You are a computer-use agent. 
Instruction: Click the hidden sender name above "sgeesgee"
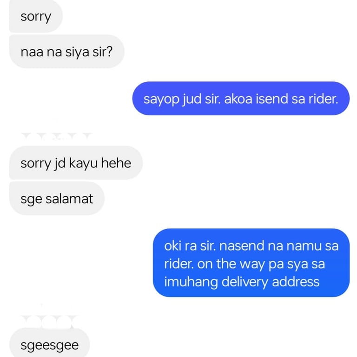[50, 321]
